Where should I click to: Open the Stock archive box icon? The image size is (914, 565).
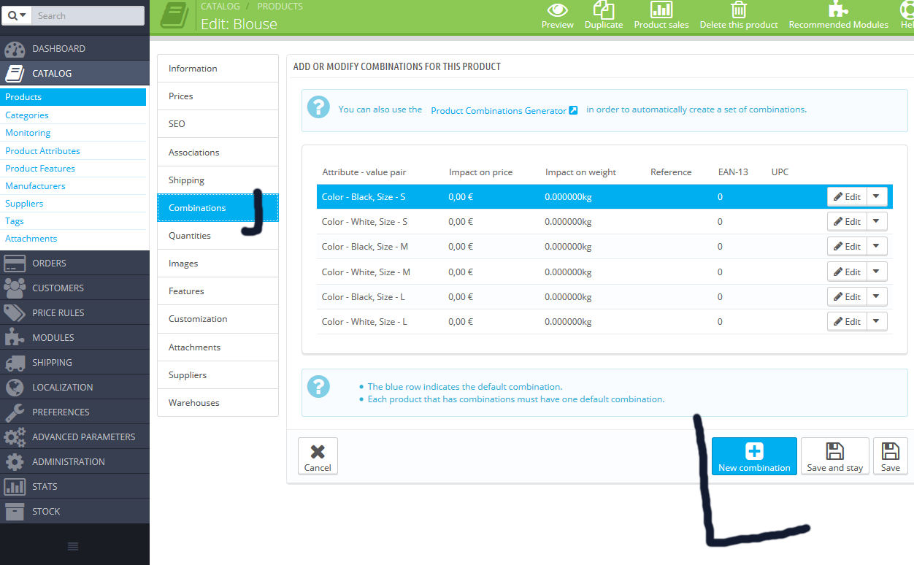15,512
